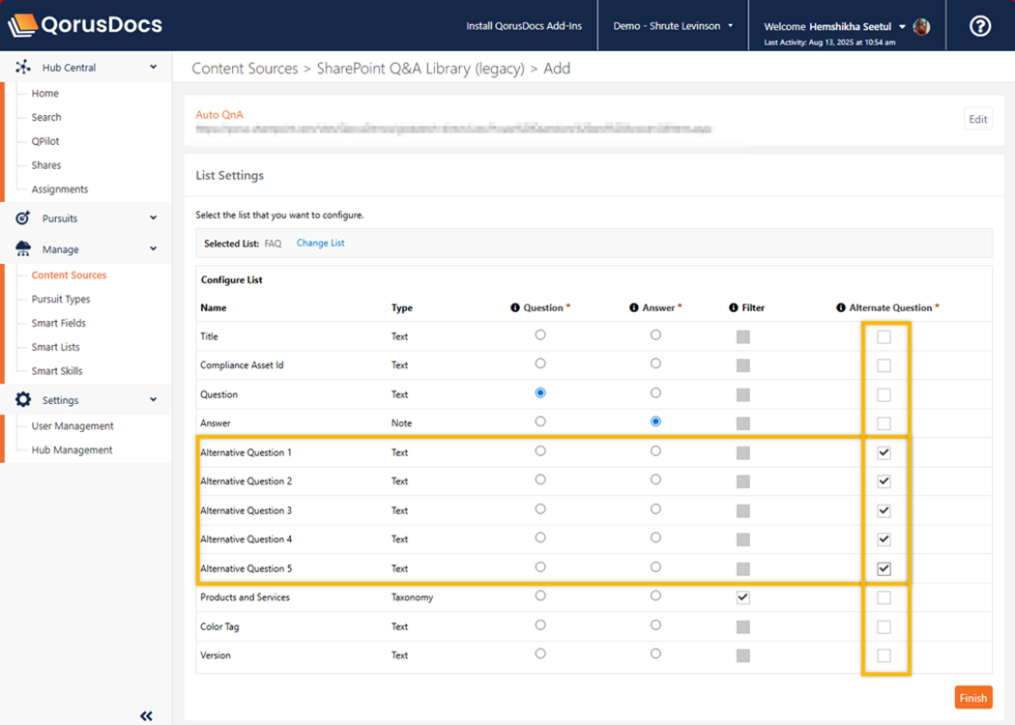Go to QPilot in the sidebar
The height and width of the screenshot is (725, 1015).
click(45, 141)
